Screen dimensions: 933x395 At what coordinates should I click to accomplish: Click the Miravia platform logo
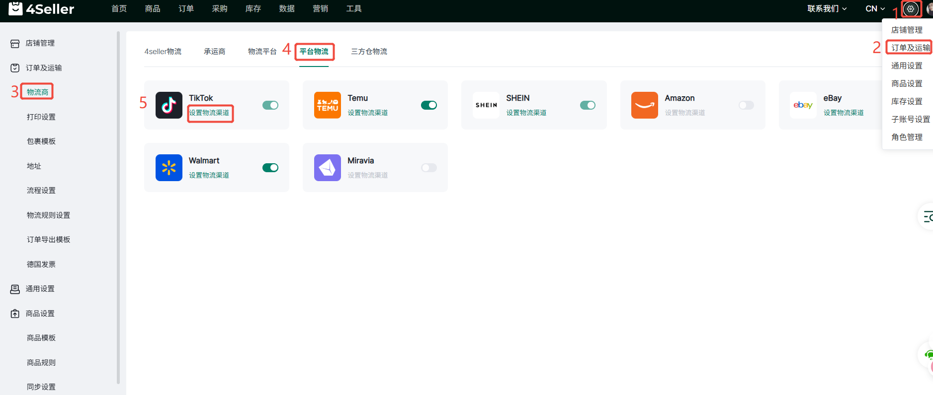(328, 168)
